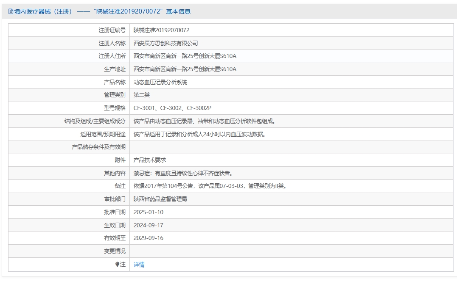Click the 备注 label

[x=120, y=186]
